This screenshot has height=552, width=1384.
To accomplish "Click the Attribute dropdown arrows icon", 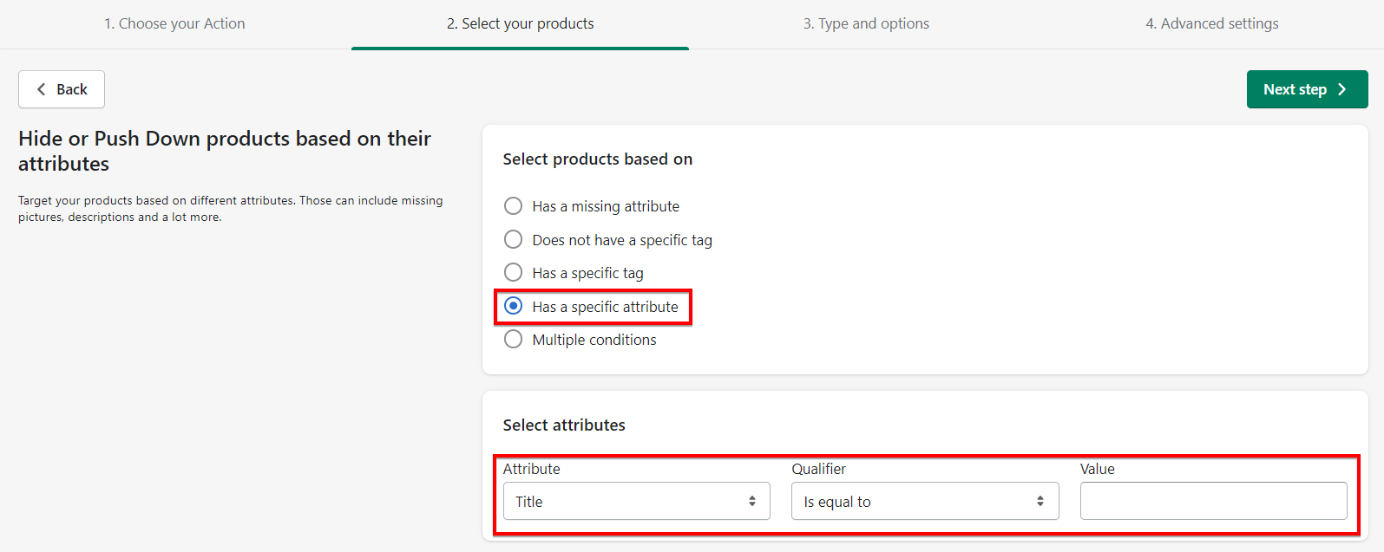I will 752,501.
